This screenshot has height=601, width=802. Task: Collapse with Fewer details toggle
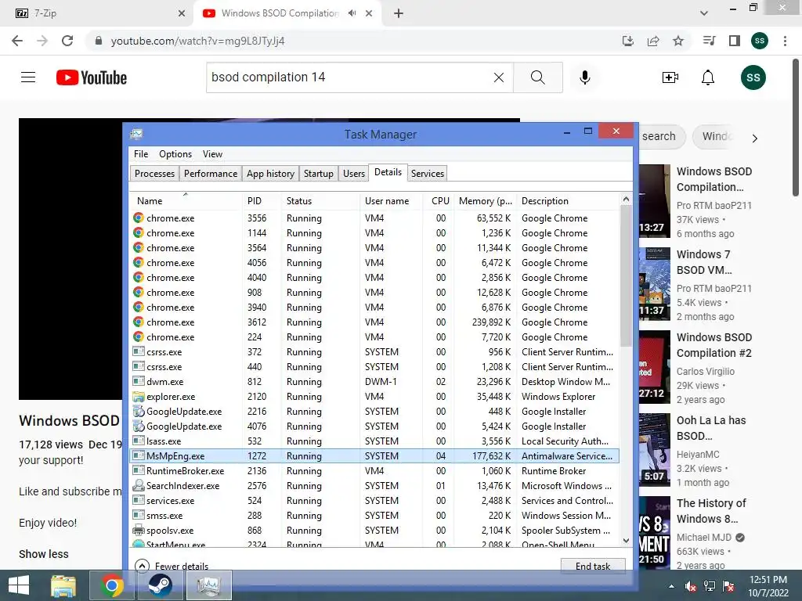point(172,566)
